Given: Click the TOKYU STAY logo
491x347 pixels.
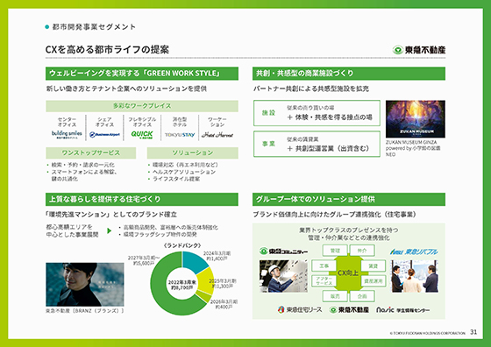Looking at the screenshot, I should [180, 135].
